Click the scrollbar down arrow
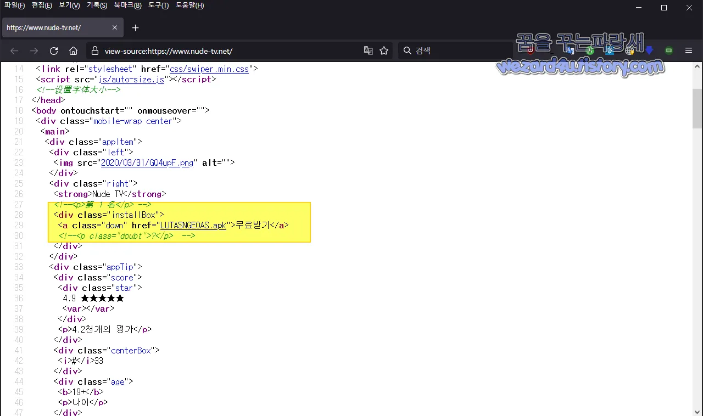 pyautogui.click(x=698, y=411)
